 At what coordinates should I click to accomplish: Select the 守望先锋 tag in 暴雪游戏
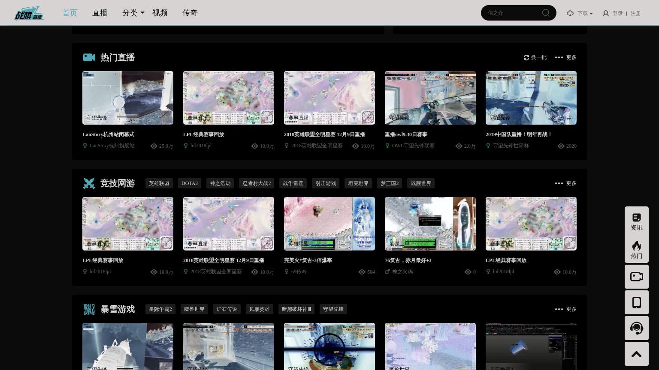(x=333, y=309)
